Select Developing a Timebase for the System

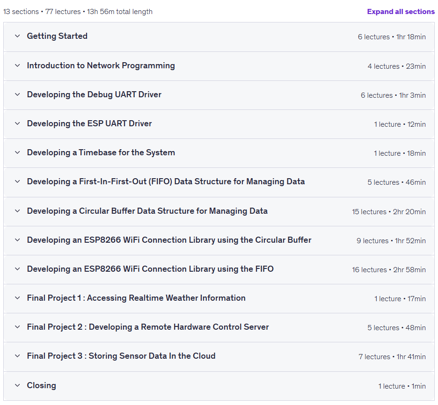pyautogui.click(x=101, y=152)
